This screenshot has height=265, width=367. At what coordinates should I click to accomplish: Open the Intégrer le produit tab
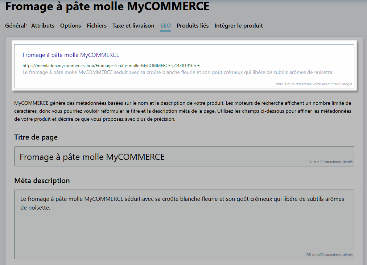pos(239,26)
